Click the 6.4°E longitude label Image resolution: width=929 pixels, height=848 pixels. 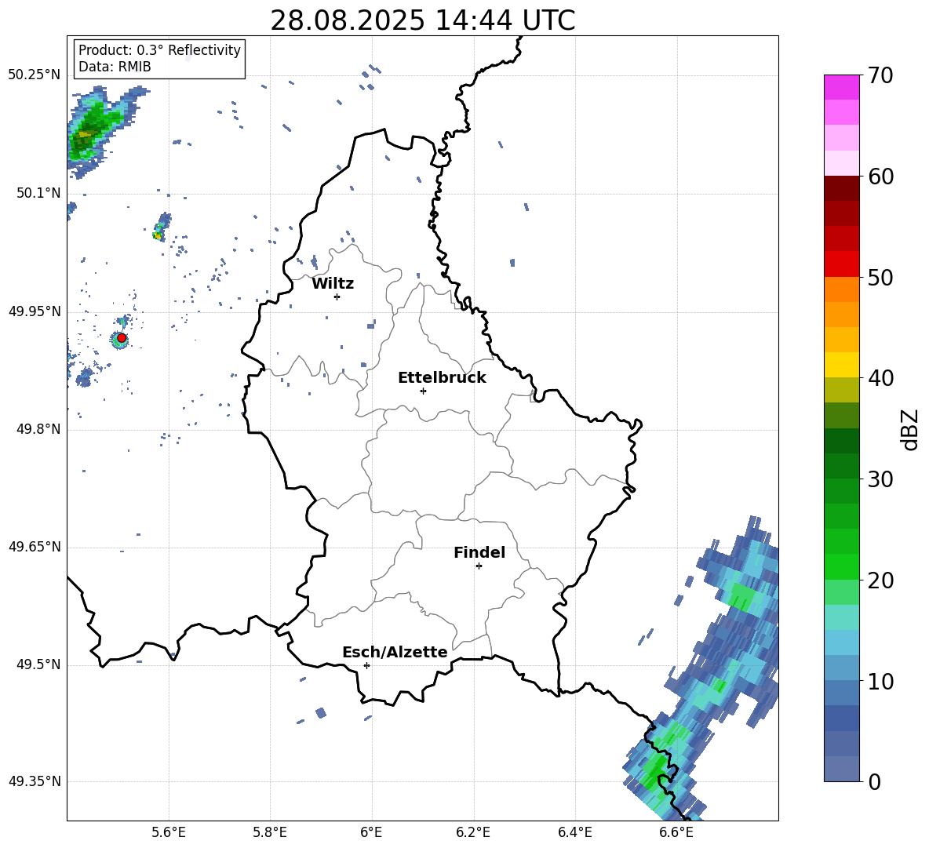pyautogui.click(x=575, y=833)
